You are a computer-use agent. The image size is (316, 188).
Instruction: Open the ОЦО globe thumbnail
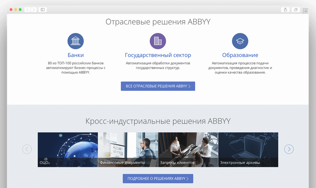[68, 150]
